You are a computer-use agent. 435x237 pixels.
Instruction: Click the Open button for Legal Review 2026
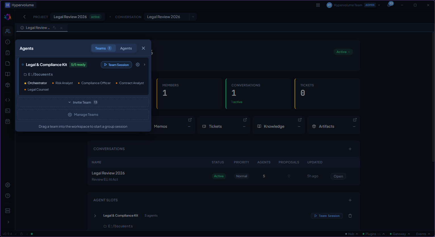coord(338,176)
